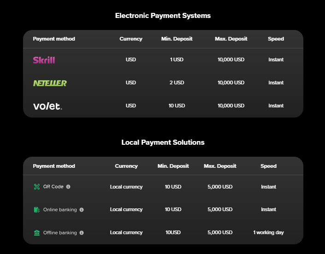Click Skrill's 1 USD minimum deposit value

pyautogui.click(x=176, y=60)
